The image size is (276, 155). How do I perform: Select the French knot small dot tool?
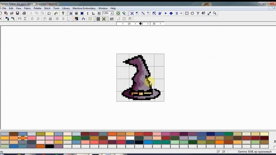coord(166,13)
